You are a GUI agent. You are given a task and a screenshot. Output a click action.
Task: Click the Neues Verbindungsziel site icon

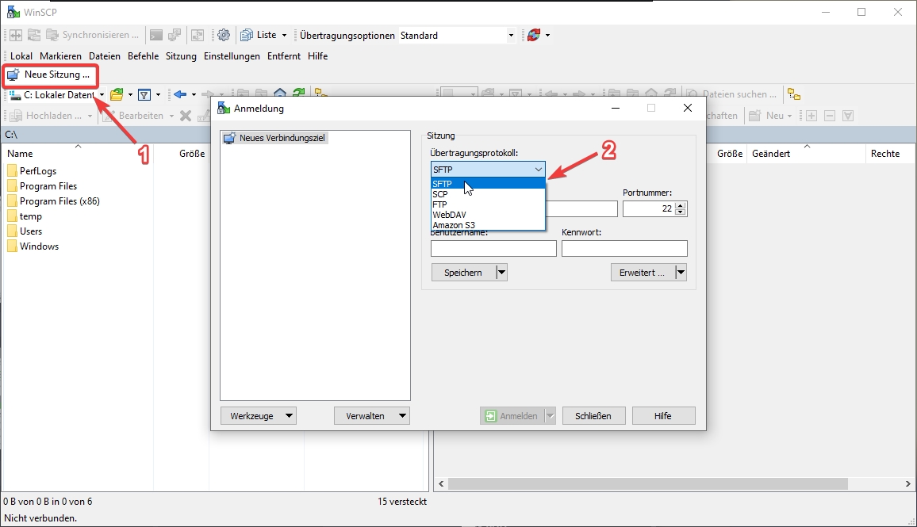tap(230, 138)
